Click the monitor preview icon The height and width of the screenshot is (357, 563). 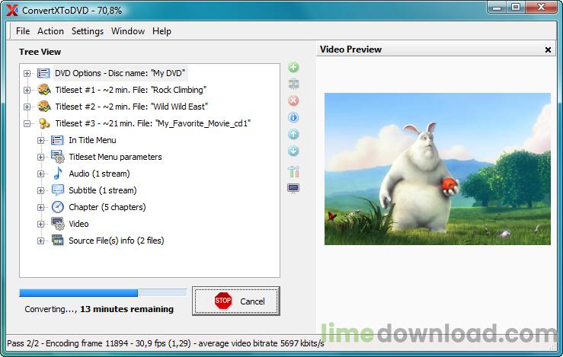(293, 188)
